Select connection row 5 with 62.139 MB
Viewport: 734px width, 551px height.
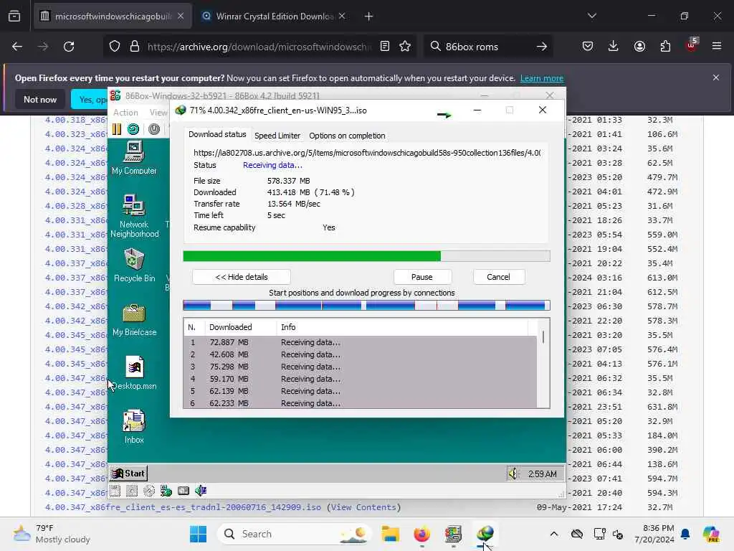coord(360,391)
